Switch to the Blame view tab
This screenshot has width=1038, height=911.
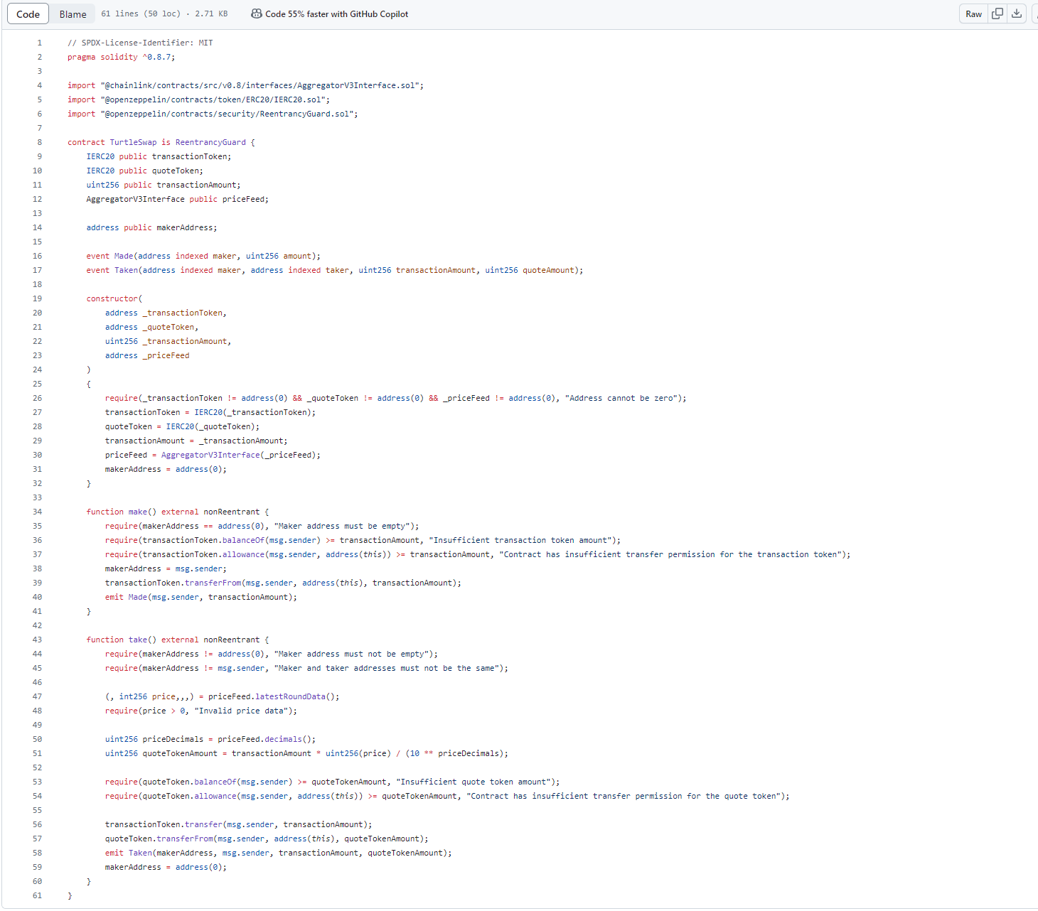coord(73,14)
